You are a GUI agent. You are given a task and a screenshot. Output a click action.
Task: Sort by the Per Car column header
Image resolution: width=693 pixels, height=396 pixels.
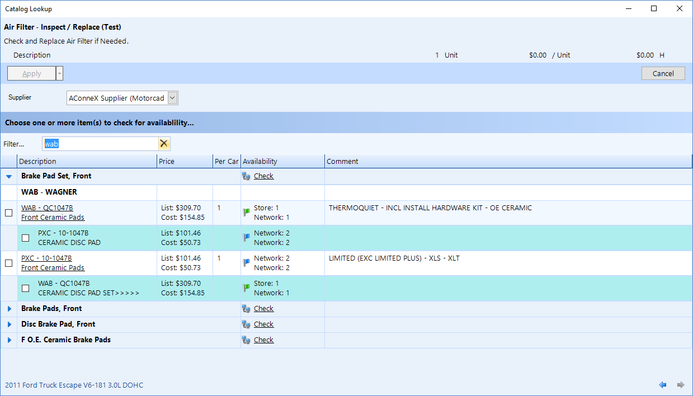[227, 162]
